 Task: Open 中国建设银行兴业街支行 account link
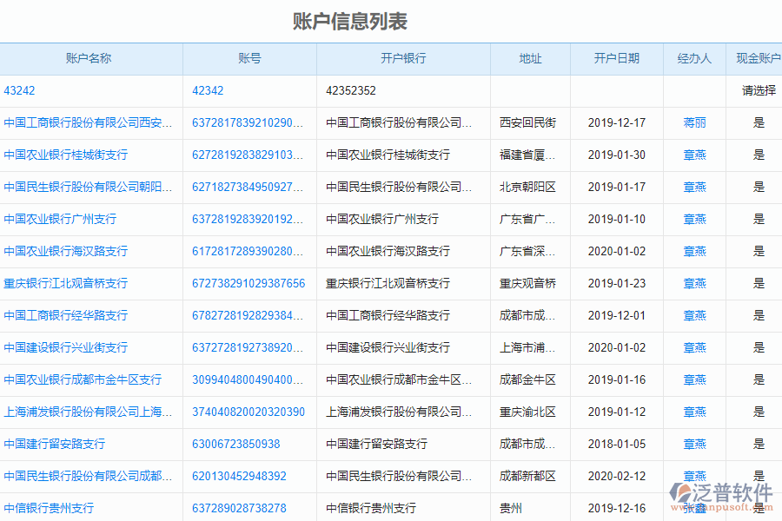[67, 347]
